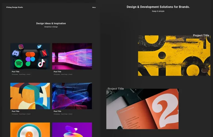Click Visual Design tag under blue wavy lines post

(64, 114)
